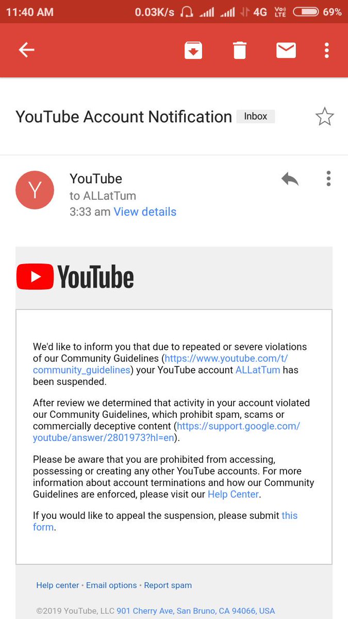This screenshot has width=348, height=619.
Task: Open the top toolbar overflow menu
Action: (x=326, y=50)
